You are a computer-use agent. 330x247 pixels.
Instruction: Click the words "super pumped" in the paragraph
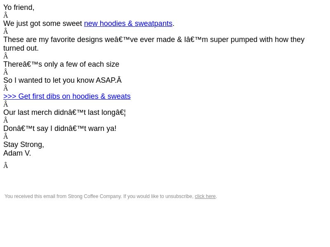click(233, 40)
